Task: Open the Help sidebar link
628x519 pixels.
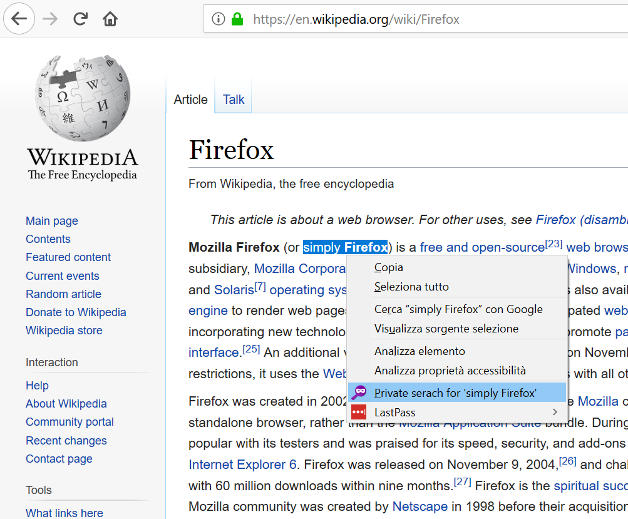Action: point(37,385)
